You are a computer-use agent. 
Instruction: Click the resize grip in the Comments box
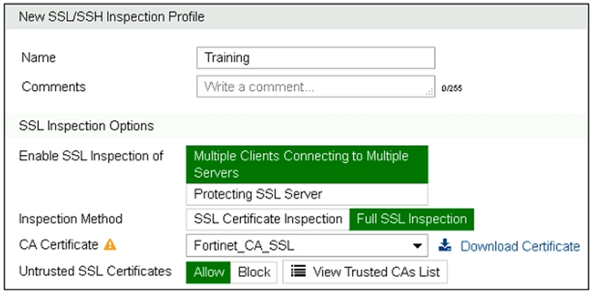pyautogui.click(x=430, y=92)
